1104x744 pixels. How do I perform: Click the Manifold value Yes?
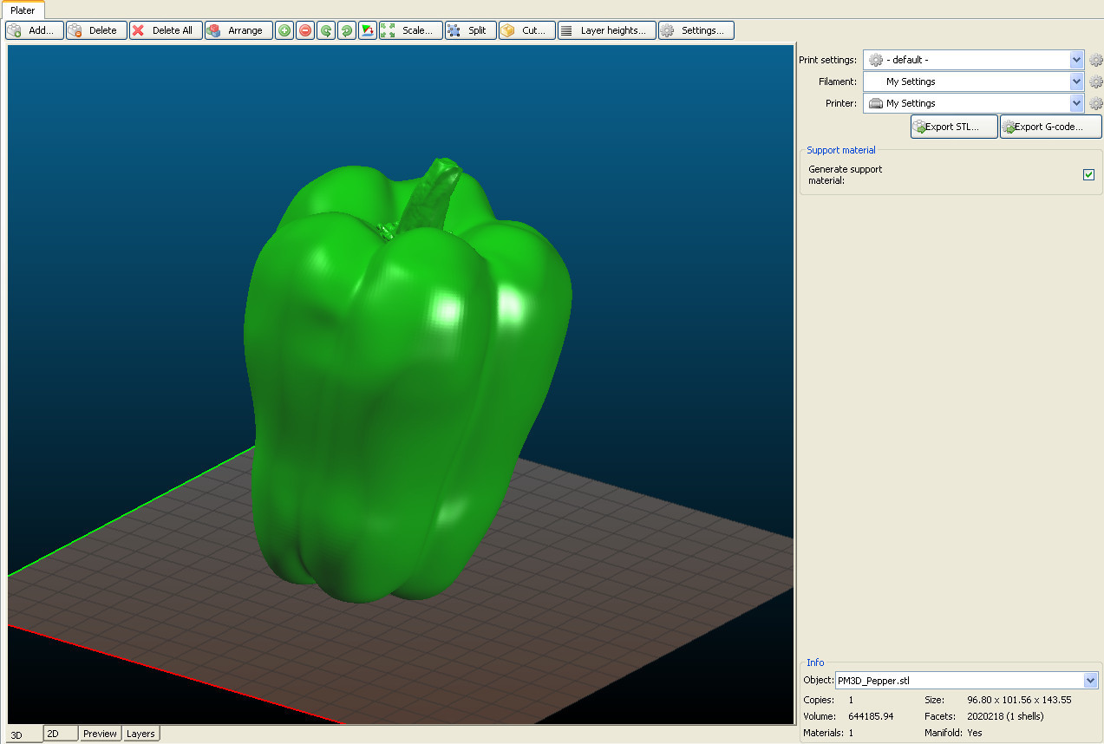[975, 733]
